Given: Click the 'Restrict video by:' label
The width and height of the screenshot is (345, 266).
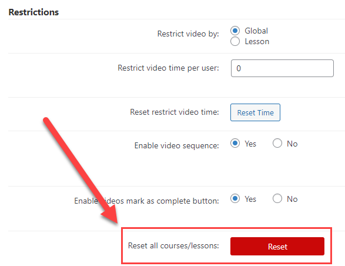Looking at the screenshot, I should 188,34.
